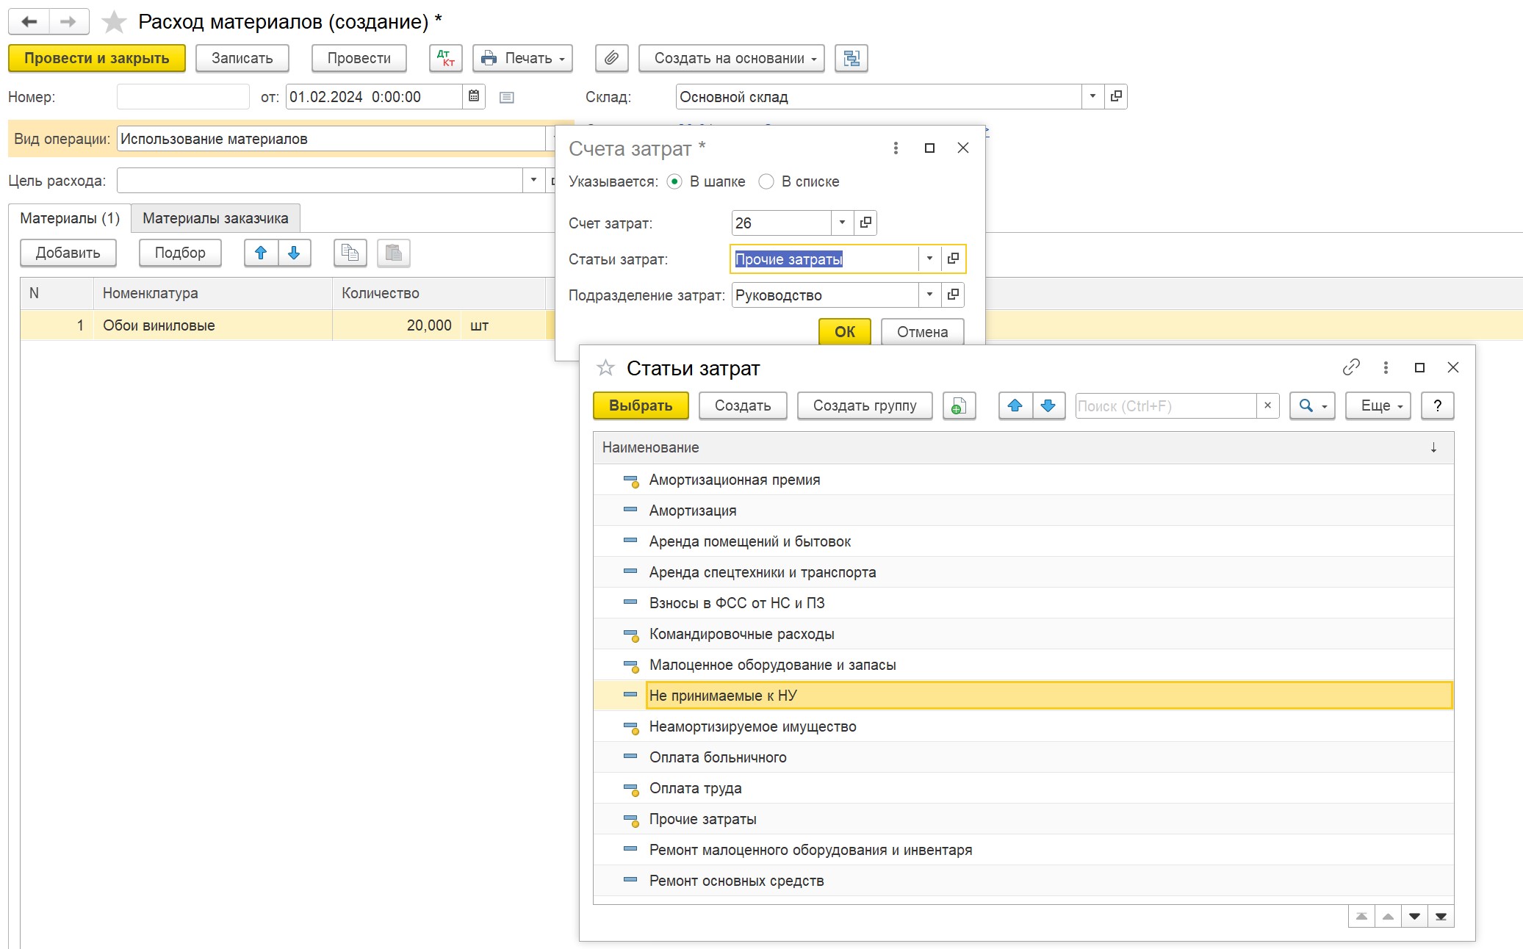The width and height of the screenshot is (1523, 949).
Task: Click the comment icon next to date
Action: pyautogui.click(x=507, y=97)
